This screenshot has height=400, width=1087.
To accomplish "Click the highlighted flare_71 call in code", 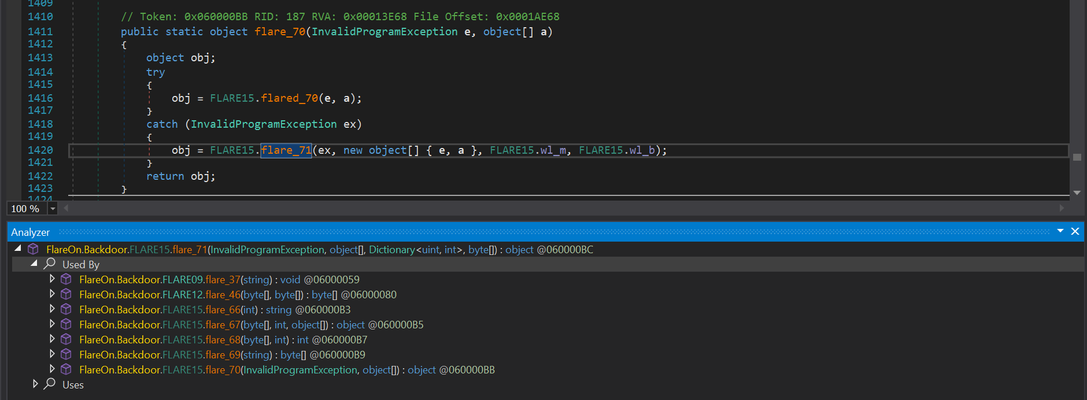I will (286, 150).
